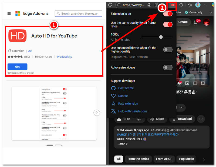Open the Contact me chat icon
Image resolution: width=216 pixels, height=167 pixels.
point(114,88)
